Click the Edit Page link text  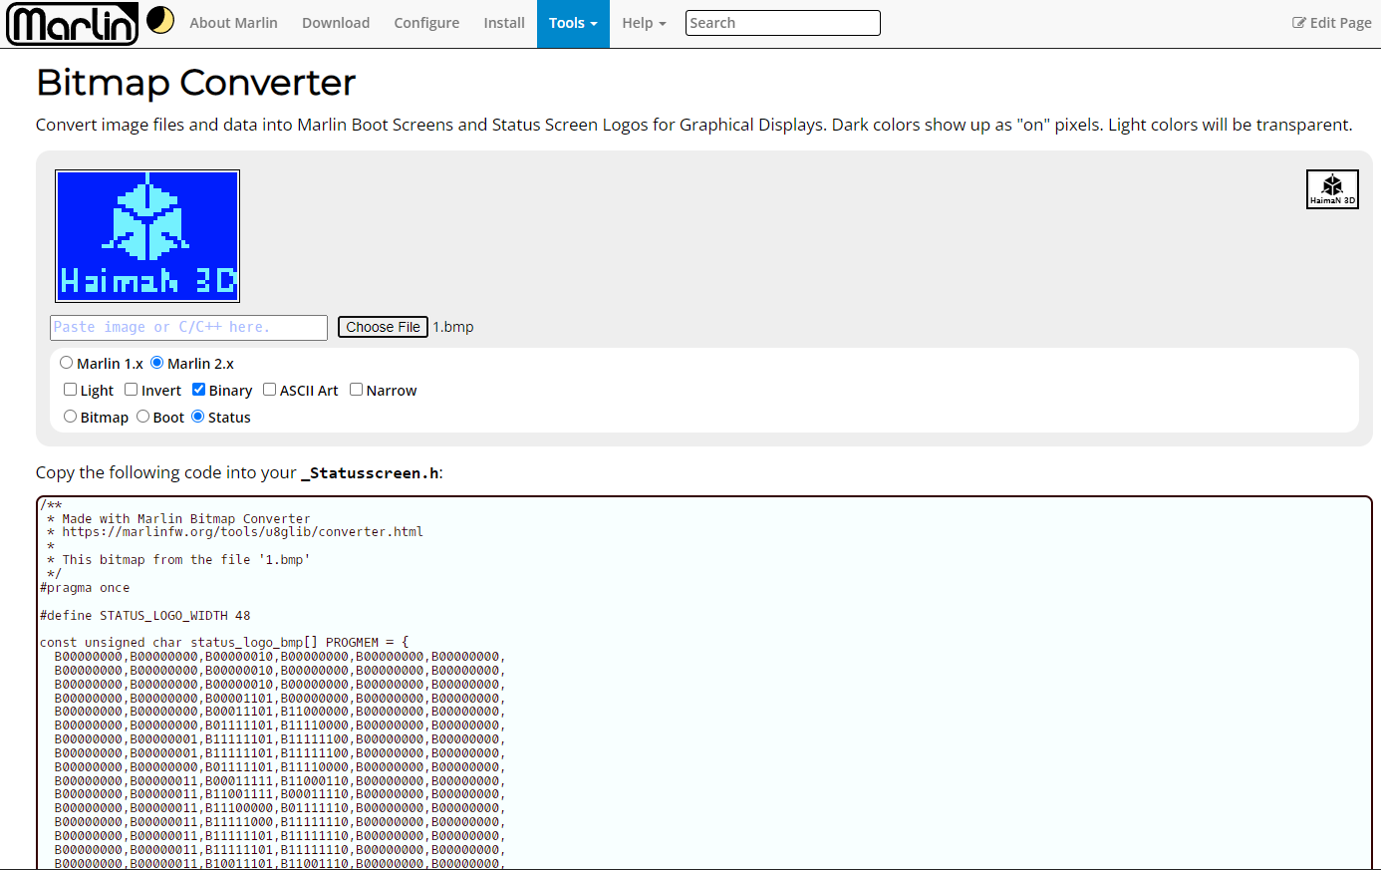pyautogui.click(x=1340, y=23)
